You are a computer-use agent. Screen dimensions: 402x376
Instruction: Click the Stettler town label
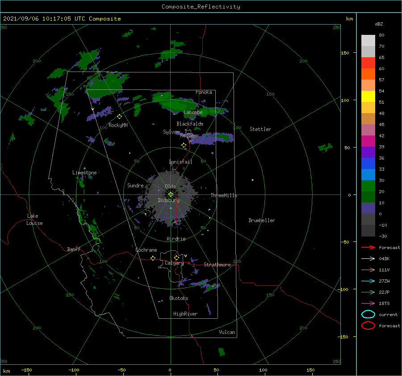pos(260,129)
